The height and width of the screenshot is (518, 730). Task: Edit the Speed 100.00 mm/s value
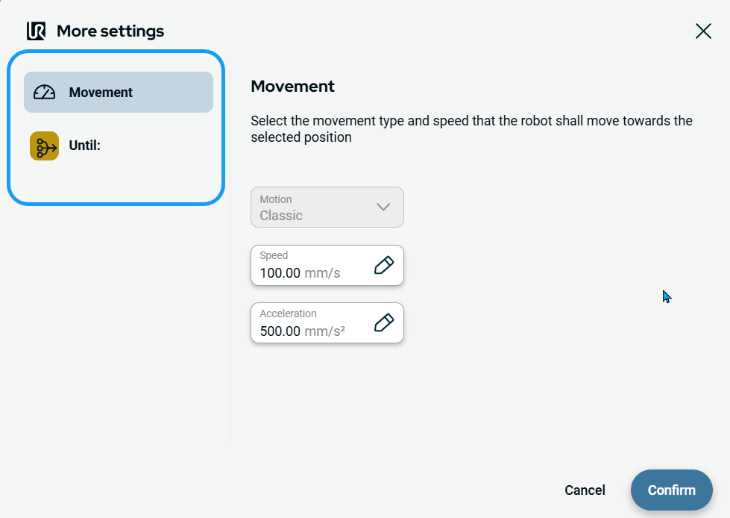click(x=300, y=273)
